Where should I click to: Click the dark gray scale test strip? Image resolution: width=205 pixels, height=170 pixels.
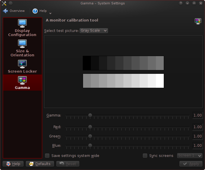123,63
